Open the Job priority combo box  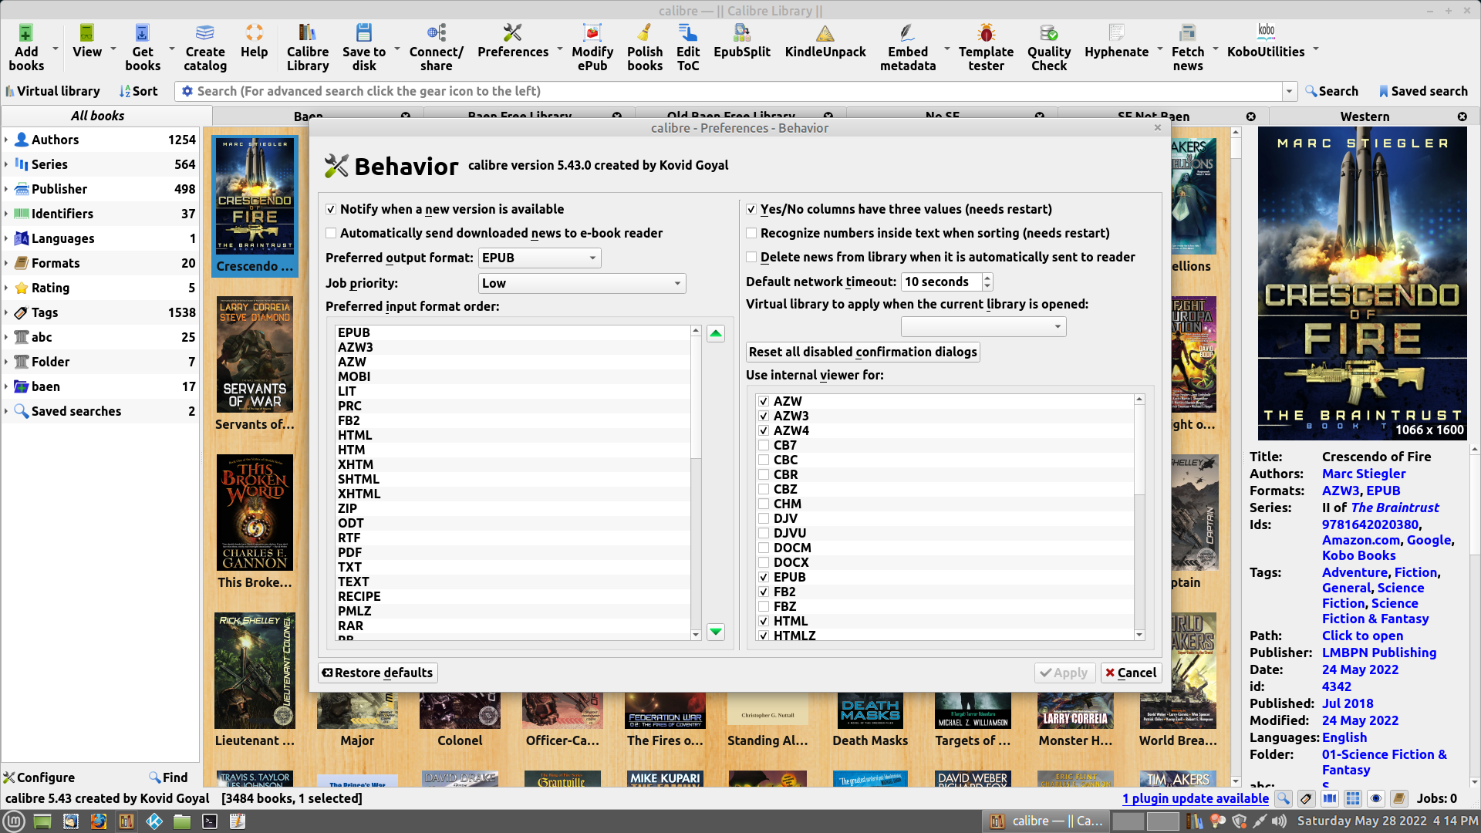582,284
